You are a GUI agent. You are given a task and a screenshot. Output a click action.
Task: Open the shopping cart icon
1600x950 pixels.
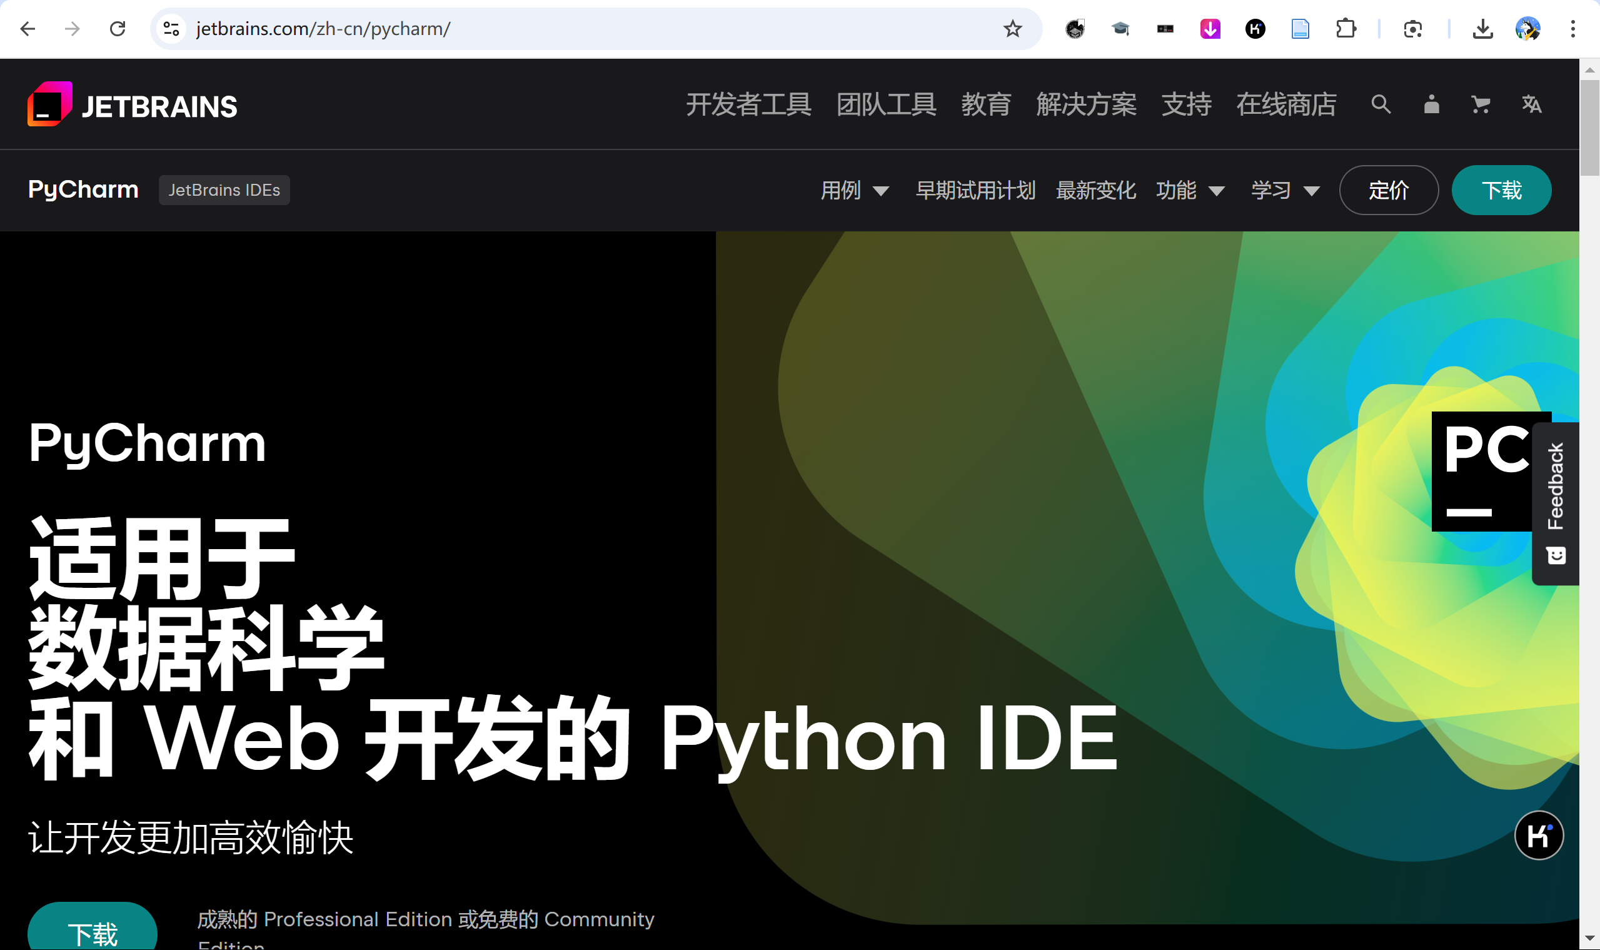(x=1481, y=104)
